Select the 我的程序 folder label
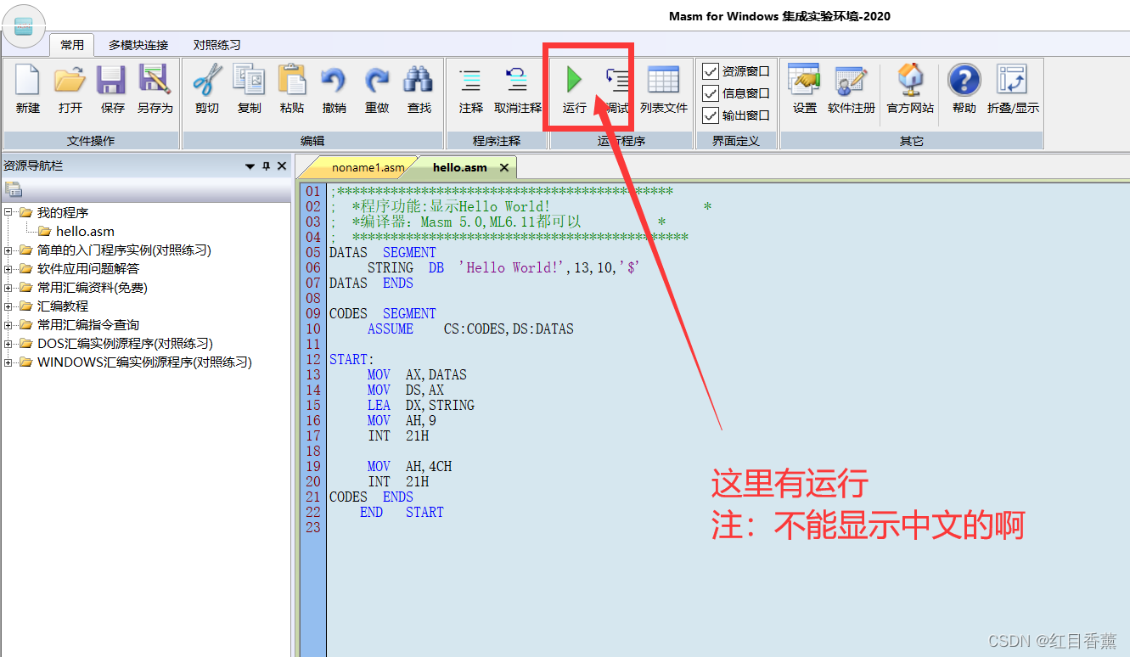This screenshot has height=657, width=1130. click(x=63, y=212)
